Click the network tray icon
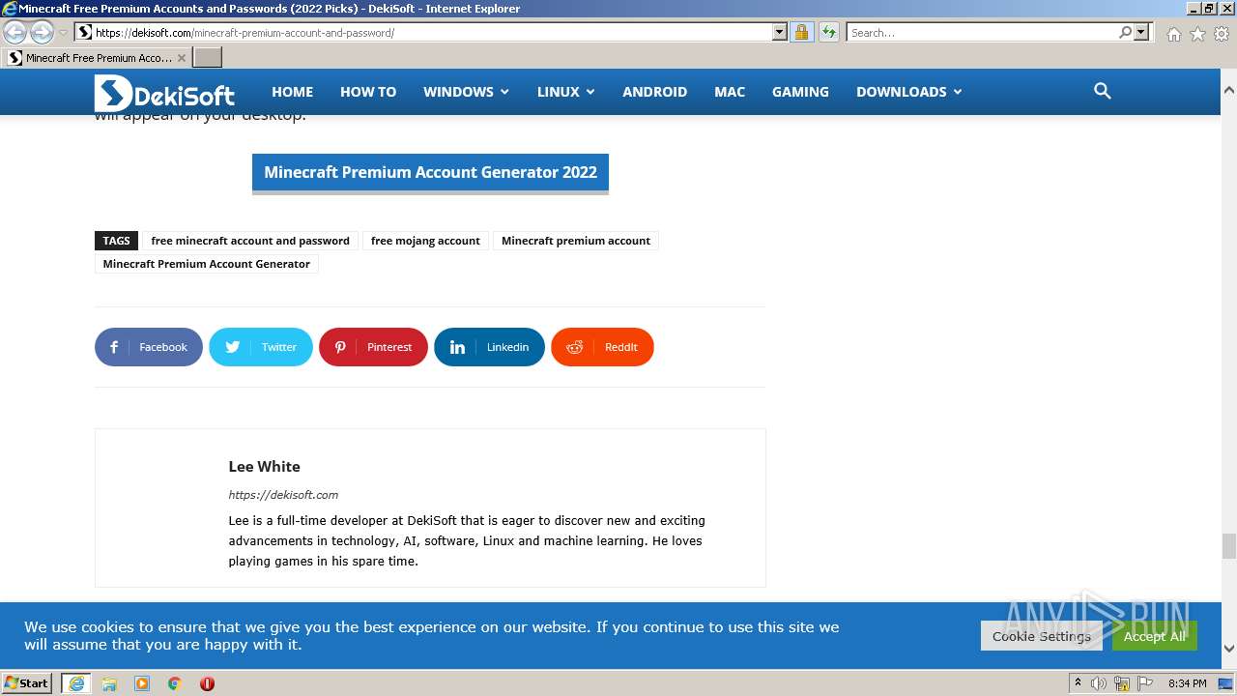1237x696 pixels. pos(1122,683)
